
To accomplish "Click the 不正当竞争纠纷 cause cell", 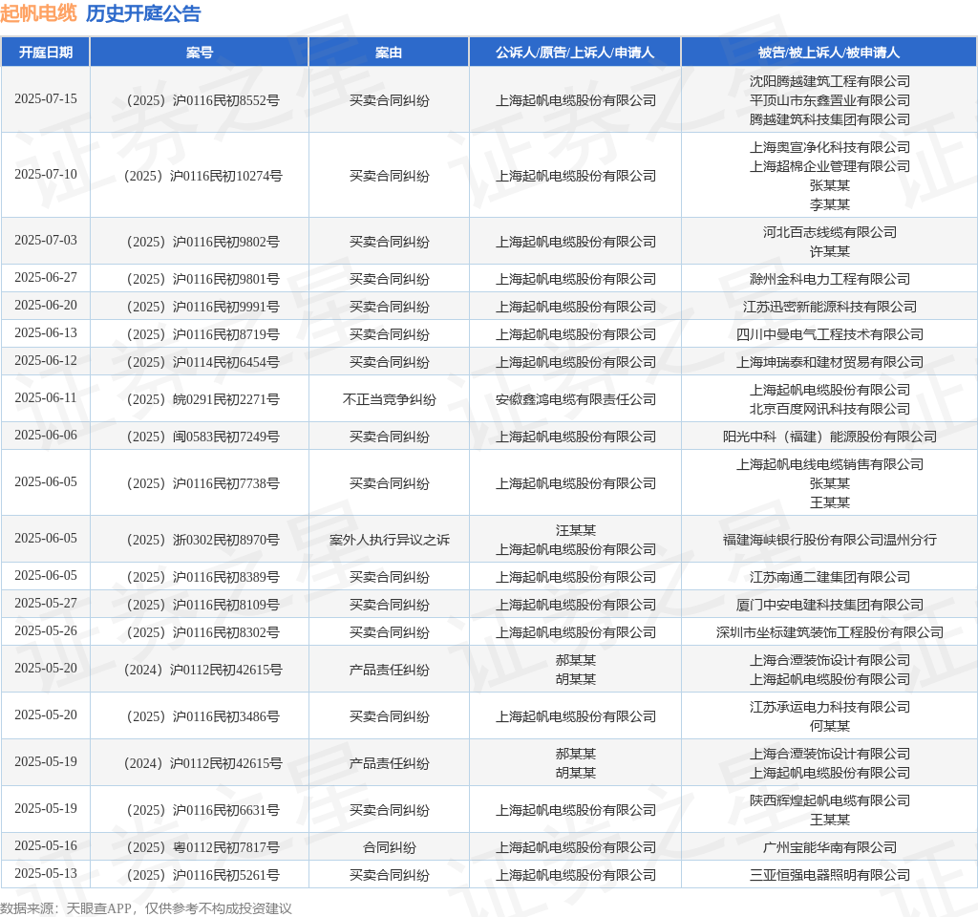I will pyautogui.click(x=390, y=399).
